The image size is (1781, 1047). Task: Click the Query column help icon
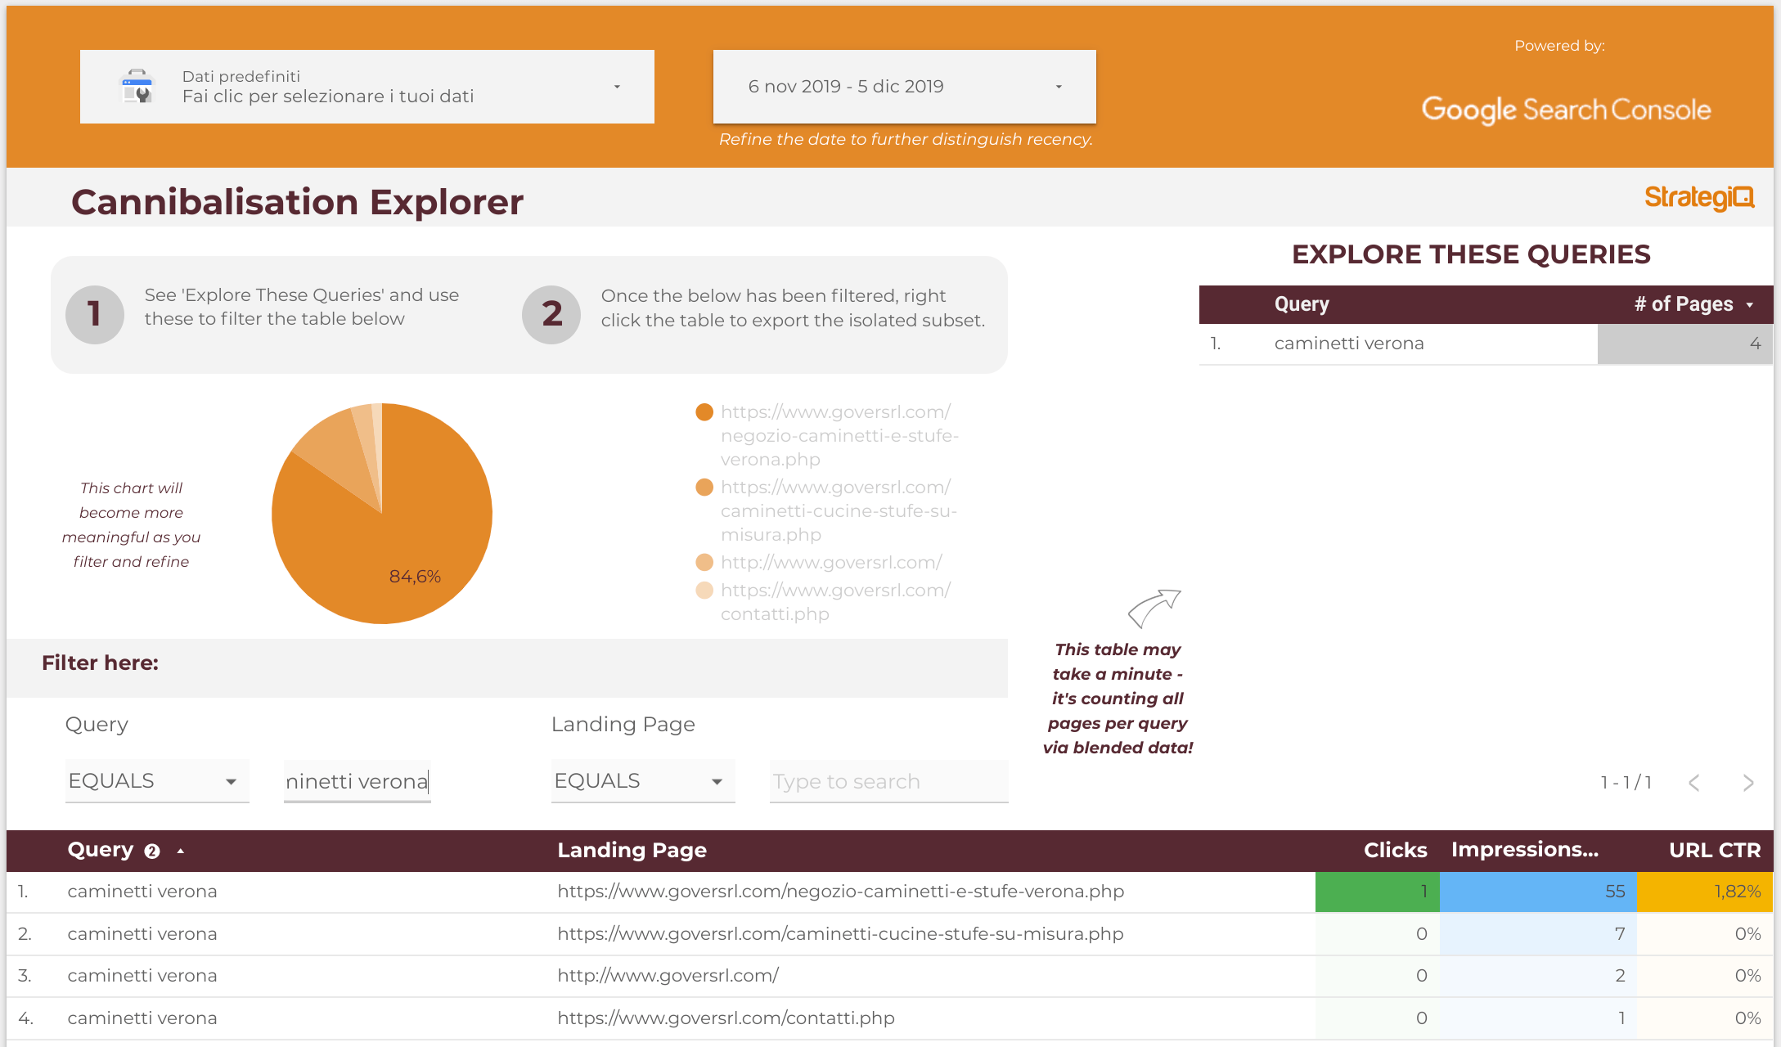[152, 852]
